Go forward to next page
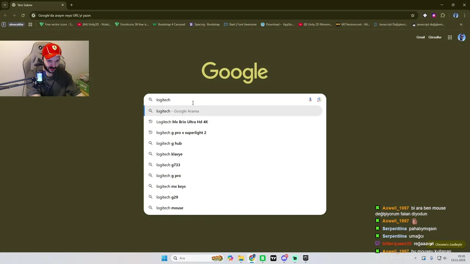 point(14,15)
